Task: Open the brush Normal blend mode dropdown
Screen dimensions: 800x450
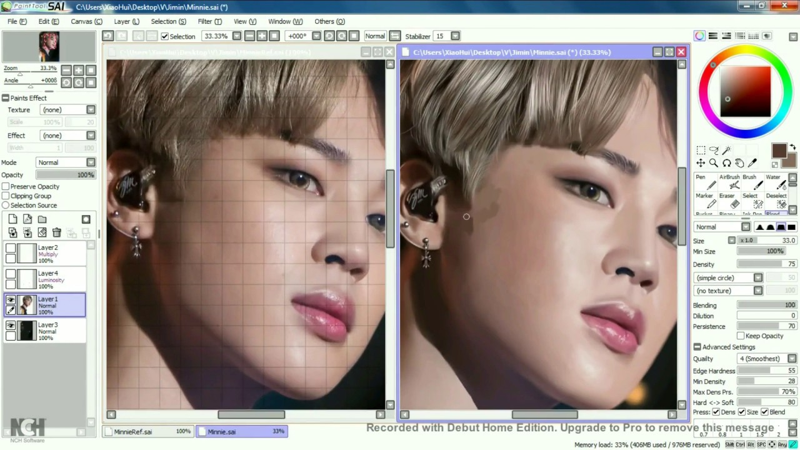Action: (746, 227)
